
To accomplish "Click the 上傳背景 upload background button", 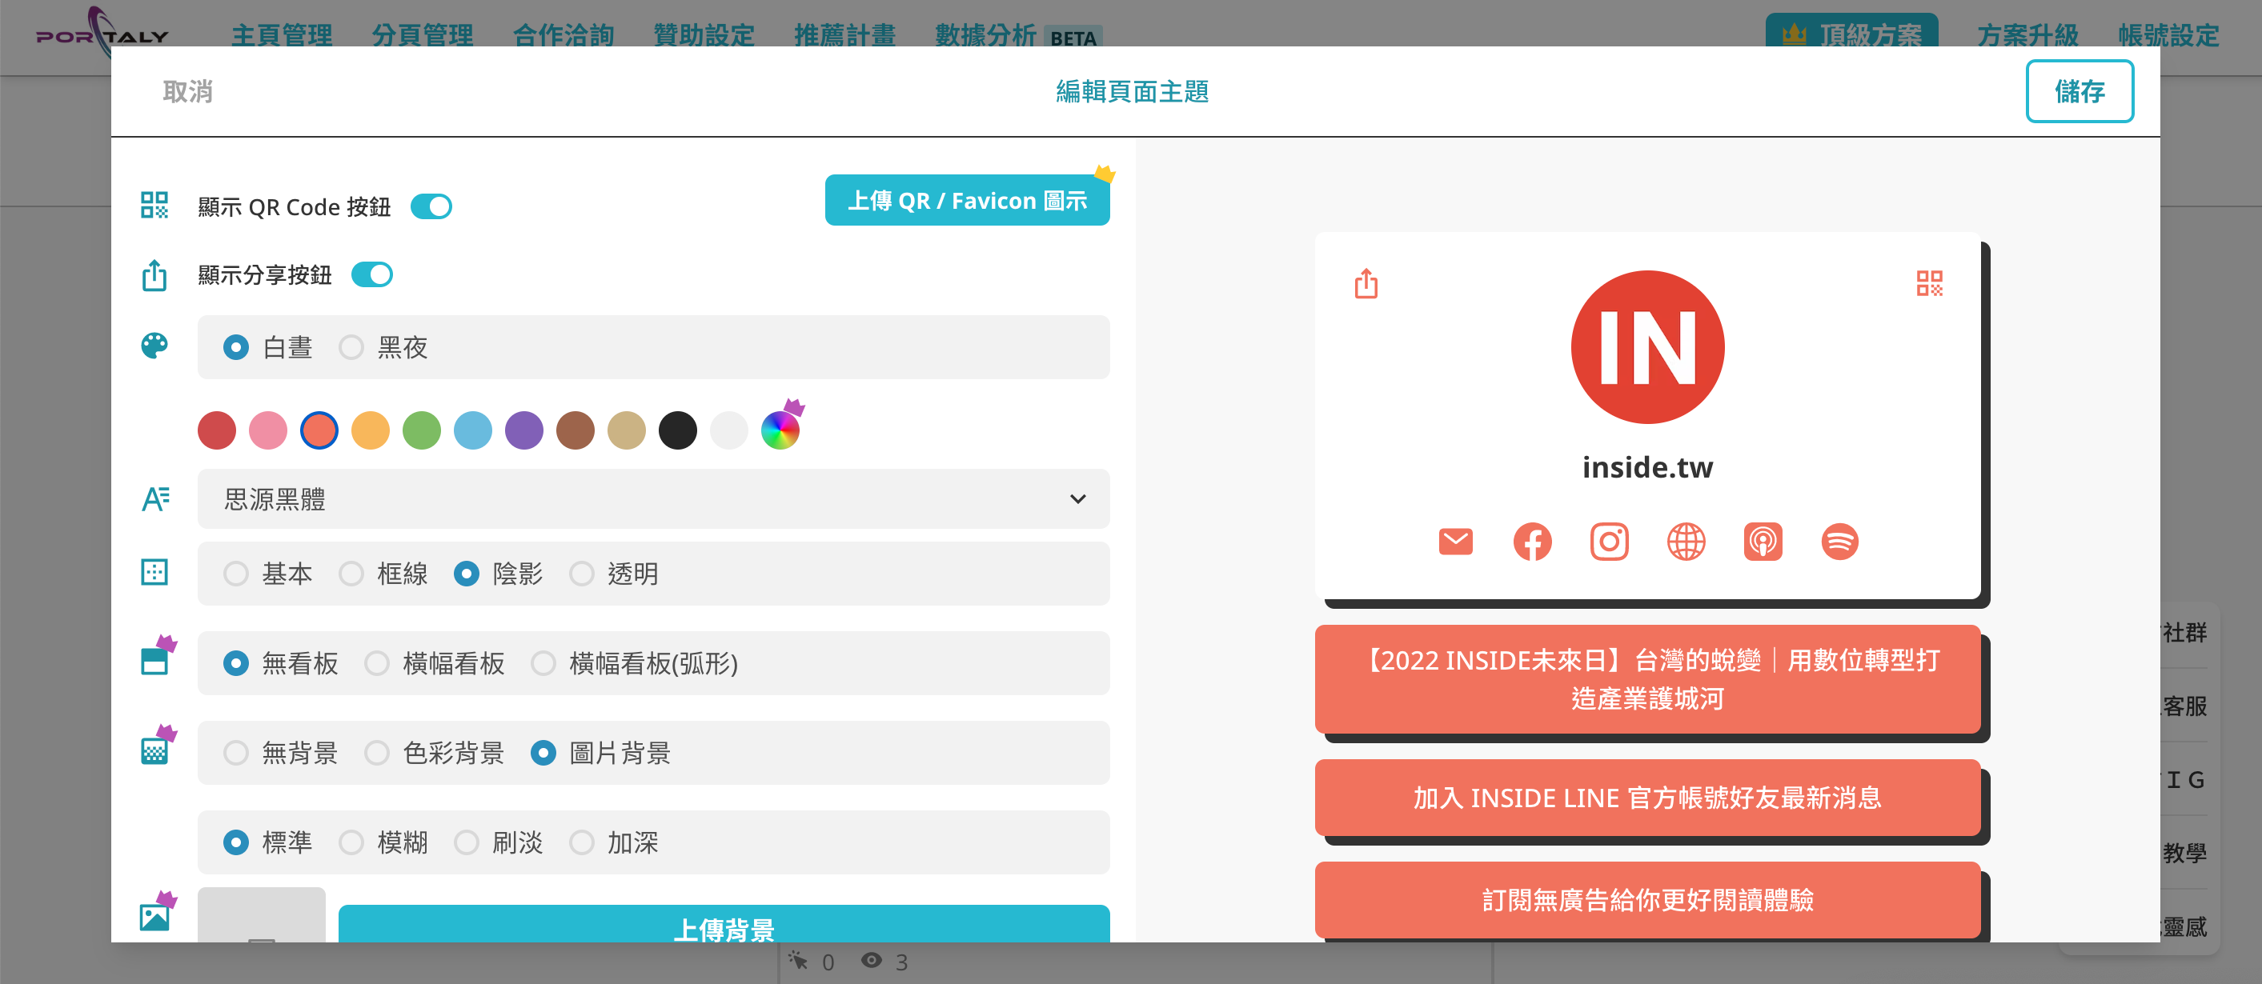I will click(724, 924).
